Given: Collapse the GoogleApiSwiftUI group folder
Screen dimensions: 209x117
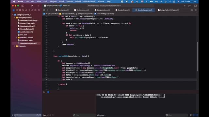Looking at the screenshot, I should (x=15, y=18).
